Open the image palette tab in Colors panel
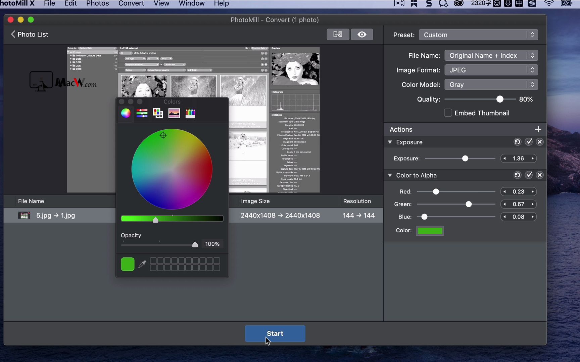 click(x=174, y=113)
